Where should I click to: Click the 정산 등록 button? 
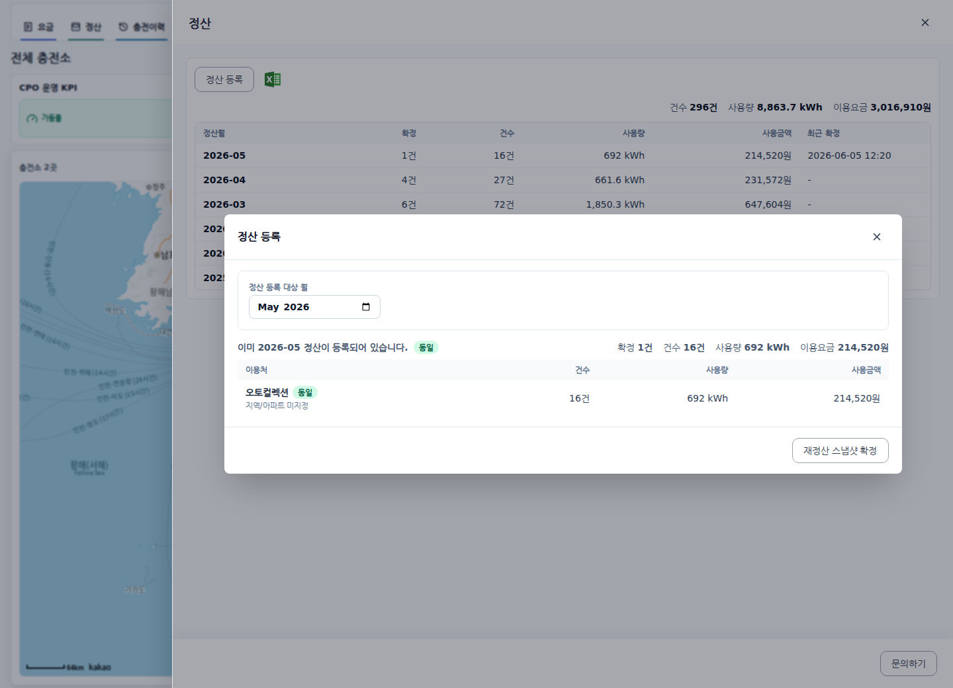pyautogui.click(x=224, y=79)
